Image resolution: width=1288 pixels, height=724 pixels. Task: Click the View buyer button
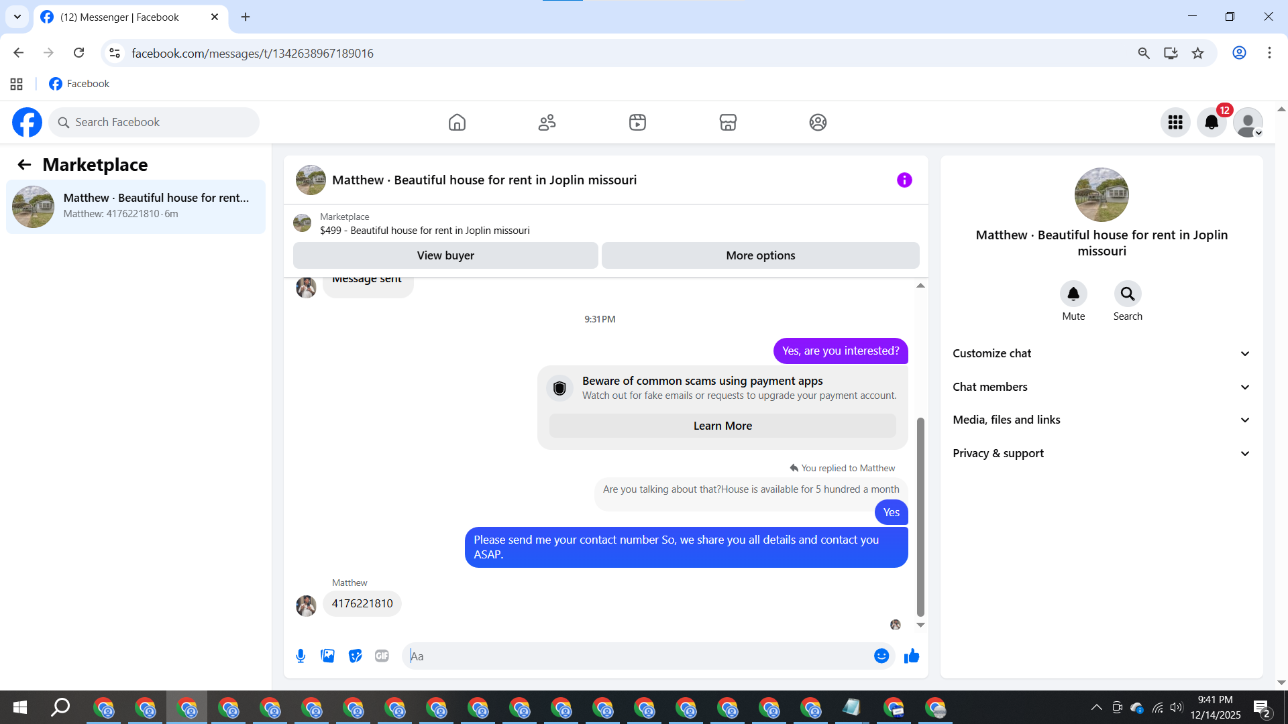tap(445, 255)
